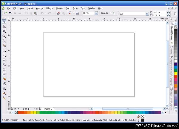Open the Shaping docker tab

[x=171, y=80]
